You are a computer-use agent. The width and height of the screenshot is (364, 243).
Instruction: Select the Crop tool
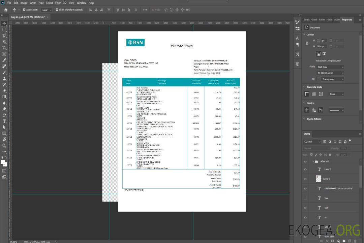(x=4, y=48)
